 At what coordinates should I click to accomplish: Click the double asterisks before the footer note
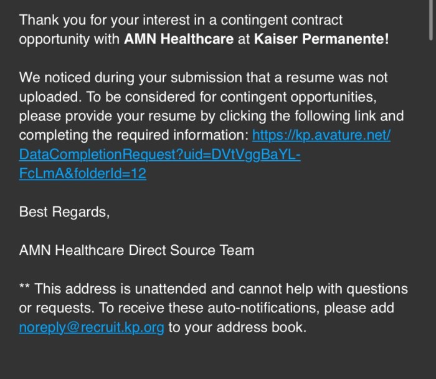click(x=25, y=289)
